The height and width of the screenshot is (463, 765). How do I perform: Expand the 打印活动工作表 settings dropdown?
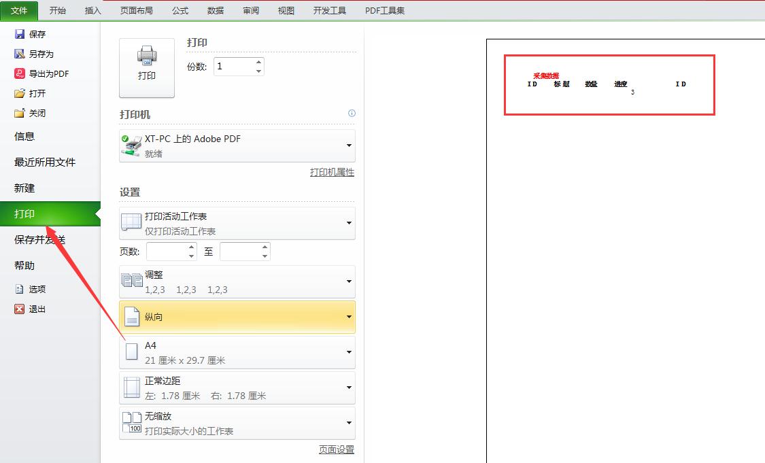[349, 220]
